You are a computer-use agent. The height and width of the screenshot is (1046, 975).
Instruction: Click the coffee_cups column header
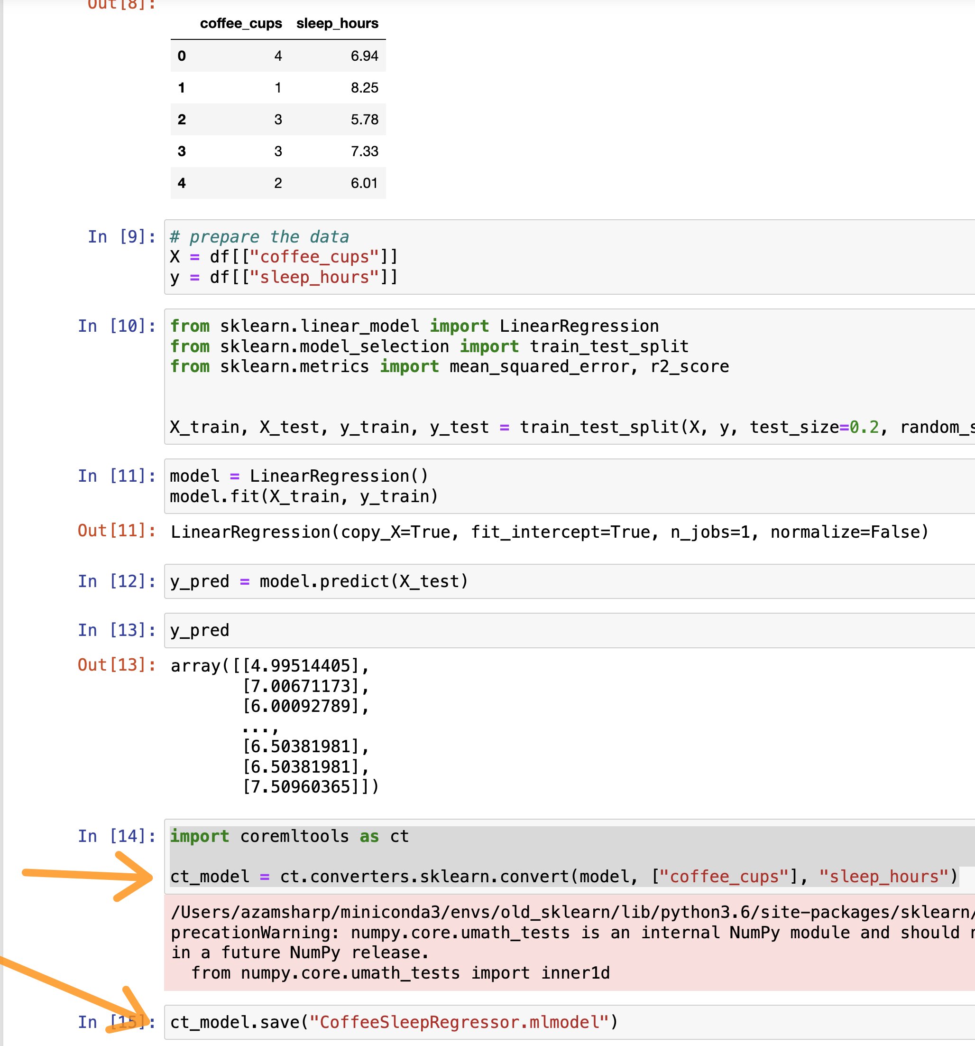[x=241, y=24]
